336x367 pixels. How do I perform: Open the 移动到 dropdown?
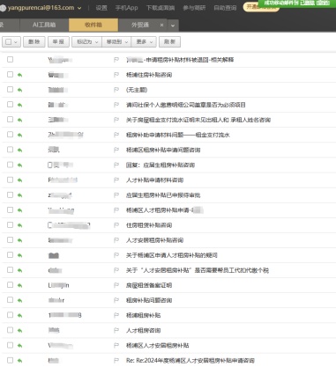tap(116, 42)
